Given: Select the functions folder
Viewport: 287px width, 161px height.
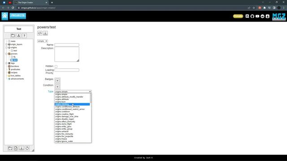Looking at the screenshot, I should [x=15, y=66].
